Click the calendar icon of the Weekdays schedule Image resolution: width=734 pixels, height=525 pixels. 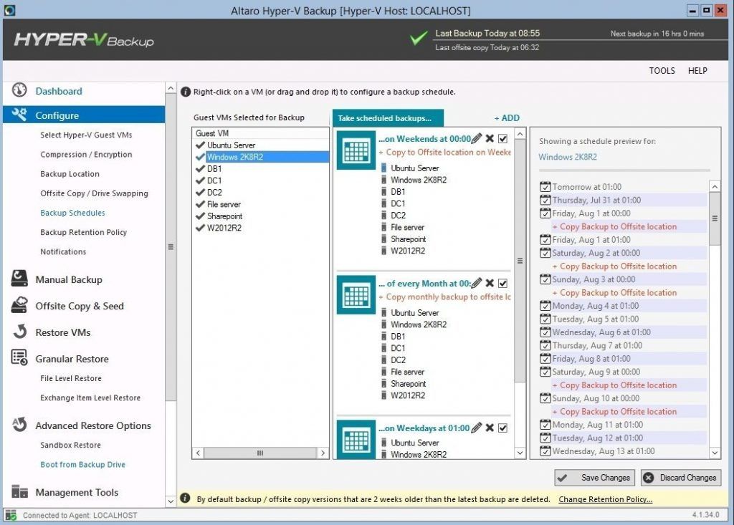356,439
